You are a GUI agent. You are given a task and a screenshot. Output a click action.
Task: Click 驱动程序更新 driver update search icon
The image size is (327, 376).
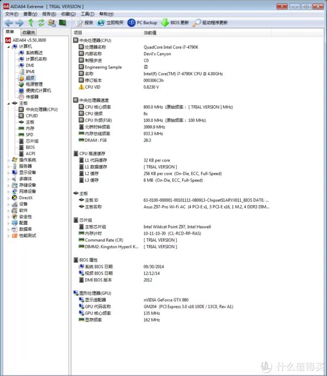pos(197,23)
